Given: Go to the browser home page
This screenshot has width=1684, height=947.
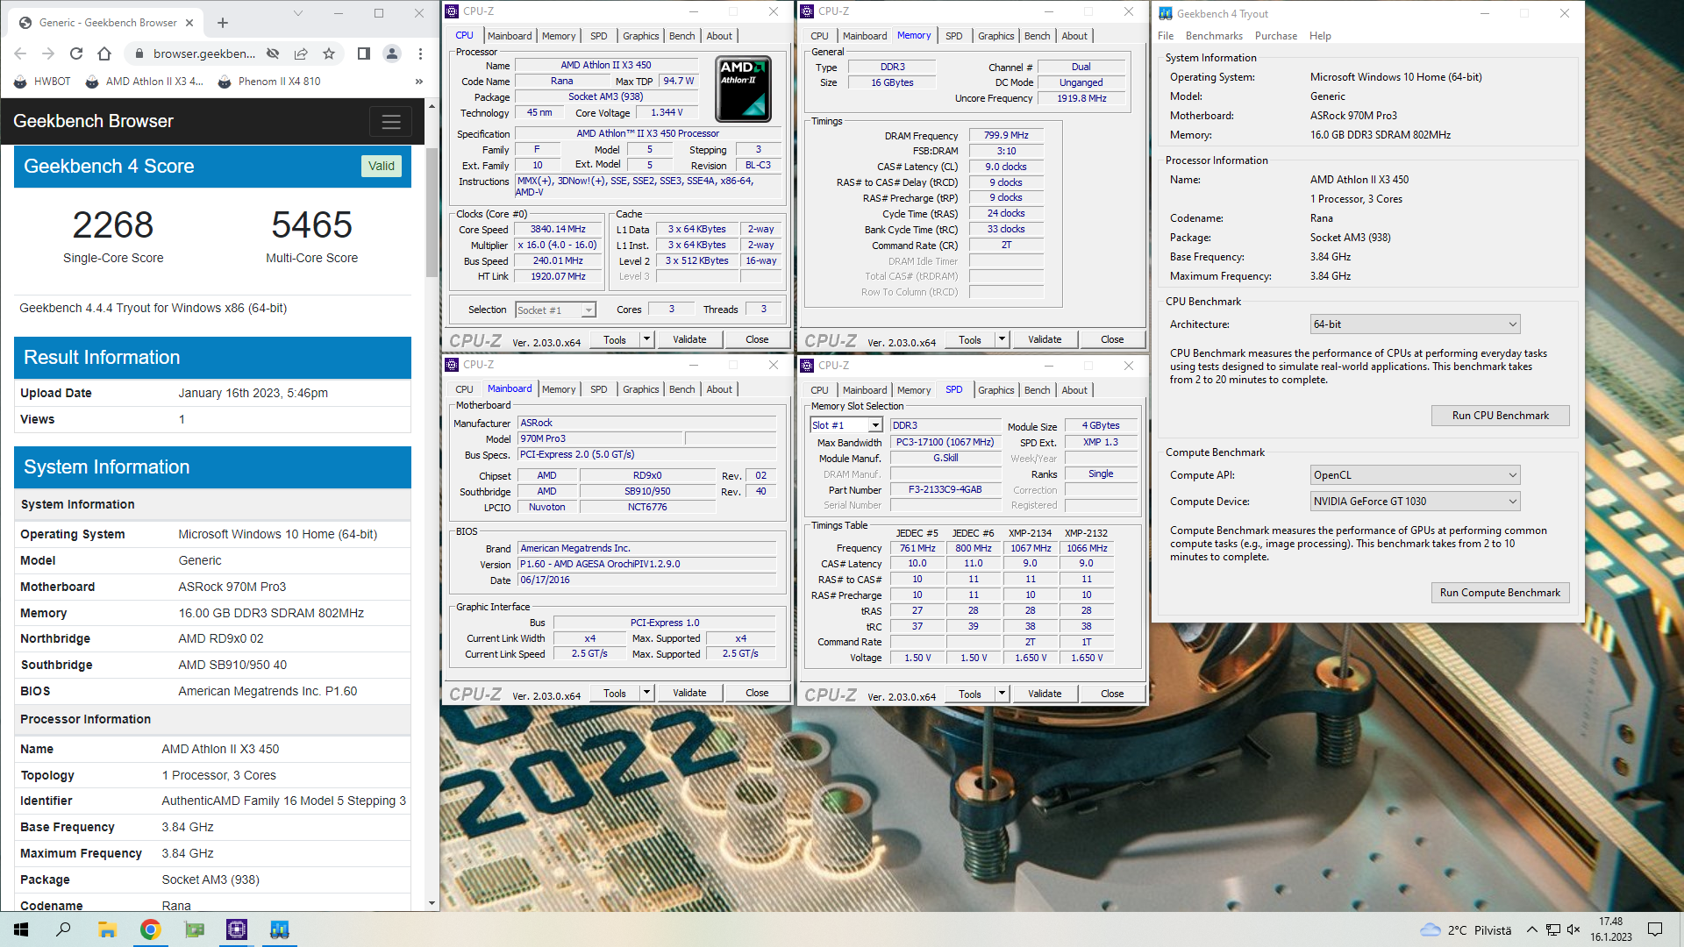Looking at the screenshot, I should (104, 53).
